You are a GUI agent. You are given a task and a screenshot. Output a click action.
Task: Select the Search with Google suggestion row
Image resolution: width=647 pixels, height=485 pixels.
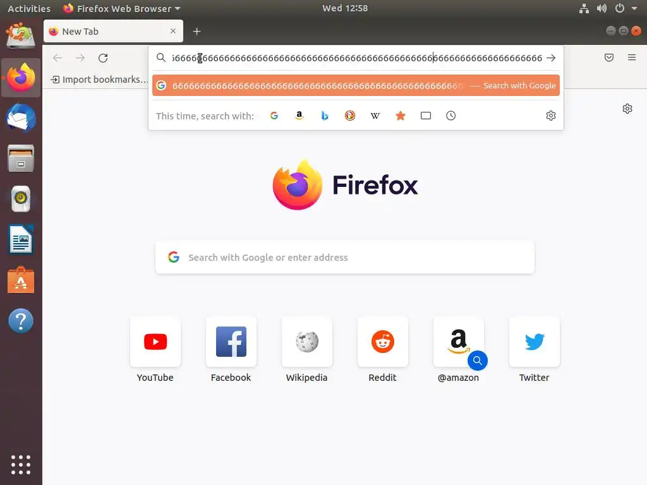[356, 85]
